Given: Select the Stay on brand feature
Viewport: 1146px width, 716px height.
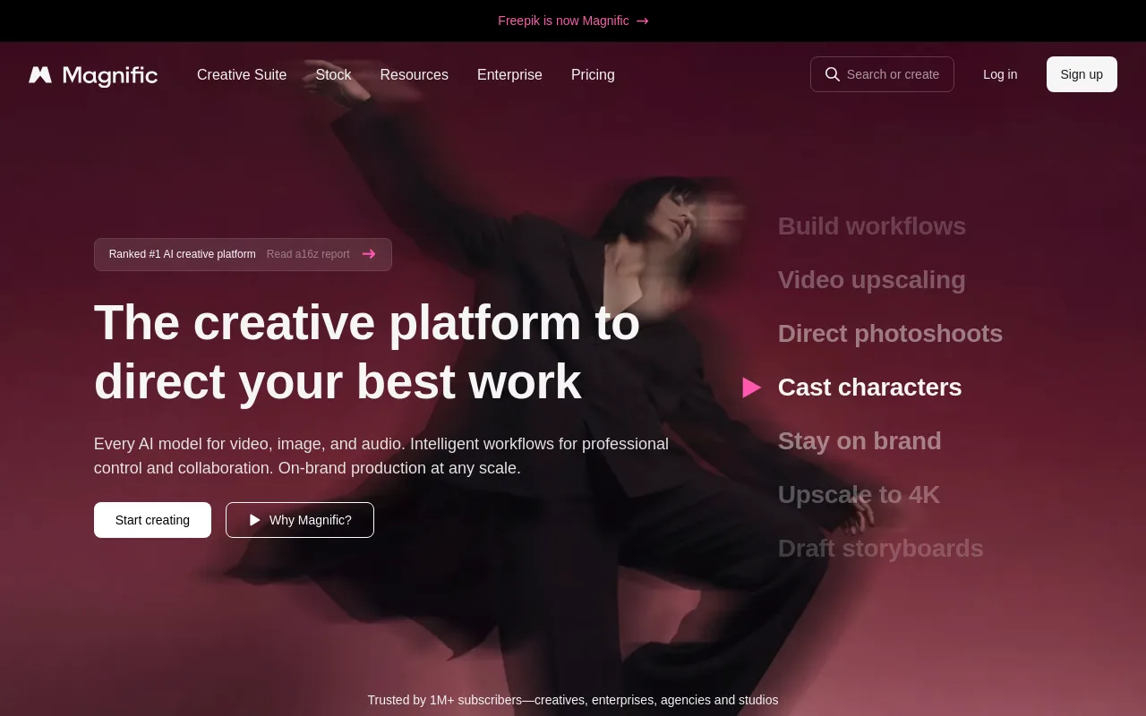Looking at the screenshot, I should 859,441.
